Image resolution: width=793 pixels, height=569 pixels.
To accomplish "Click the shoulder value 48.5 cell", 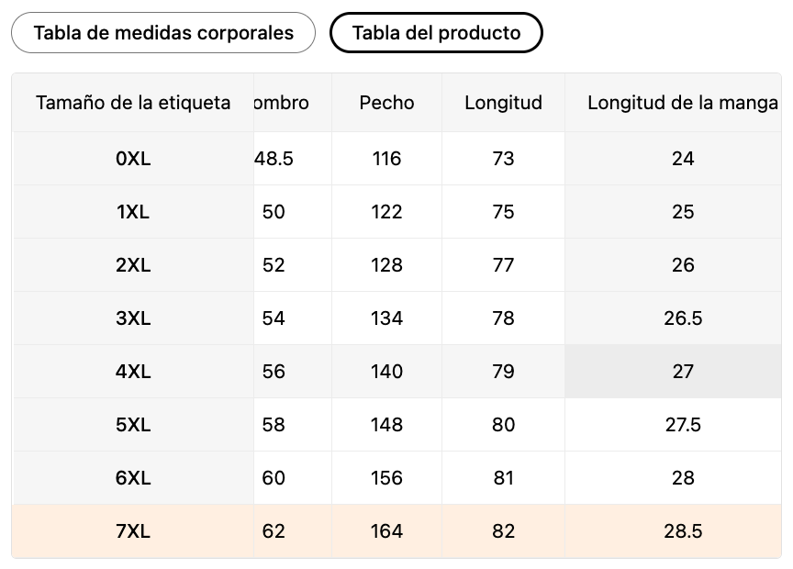I will coord(275,159).
